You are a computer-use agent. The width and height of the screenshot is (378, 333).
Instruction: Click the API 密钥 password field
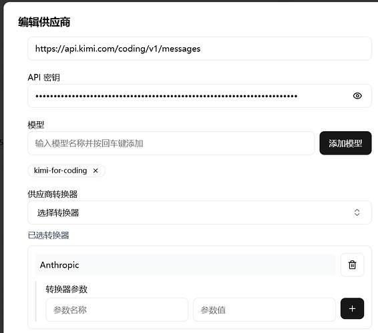200,96
